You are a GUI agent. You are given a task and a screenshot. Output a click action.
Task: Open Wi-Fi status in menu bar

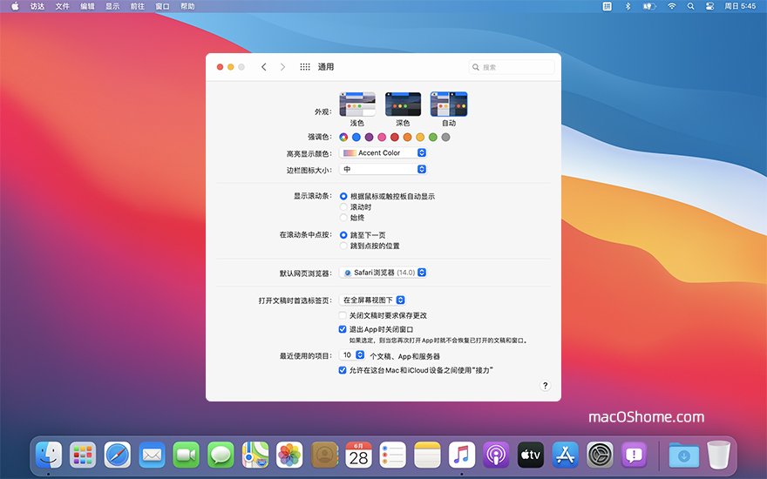(x=672, y=6)
